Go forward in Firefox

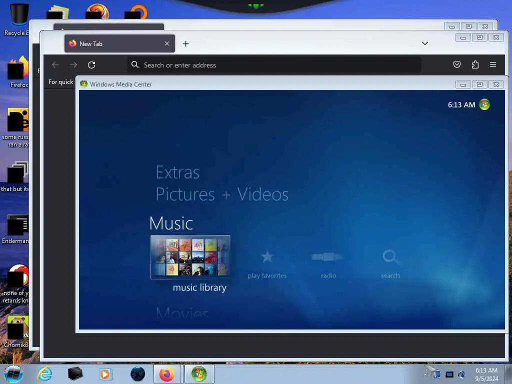point(73,65)
